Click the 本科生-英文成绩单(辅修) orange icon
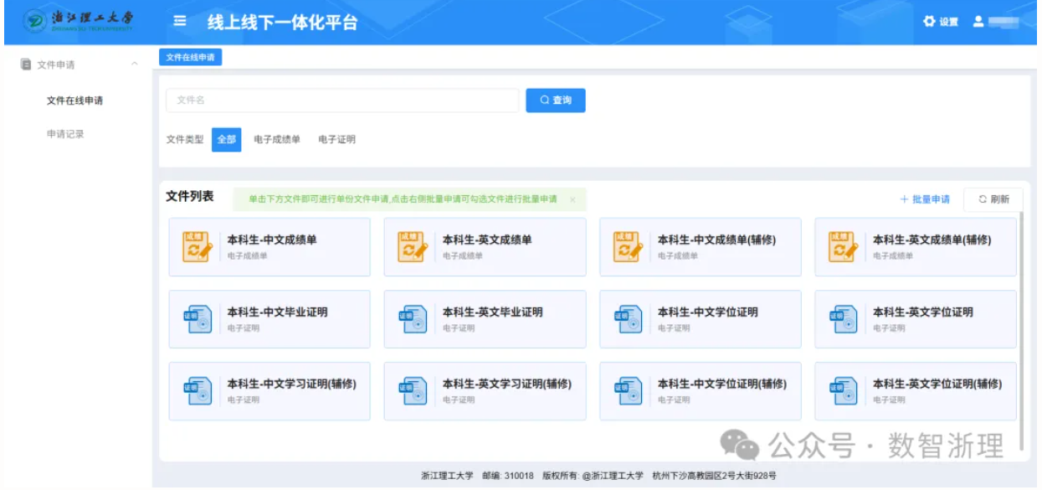Viewport: 1042px width, 490px height. click(844, 247)
